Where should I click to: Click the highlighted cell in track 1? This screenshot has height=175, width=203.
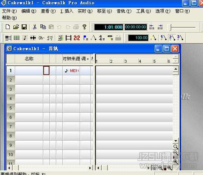[x=46, y=71]
